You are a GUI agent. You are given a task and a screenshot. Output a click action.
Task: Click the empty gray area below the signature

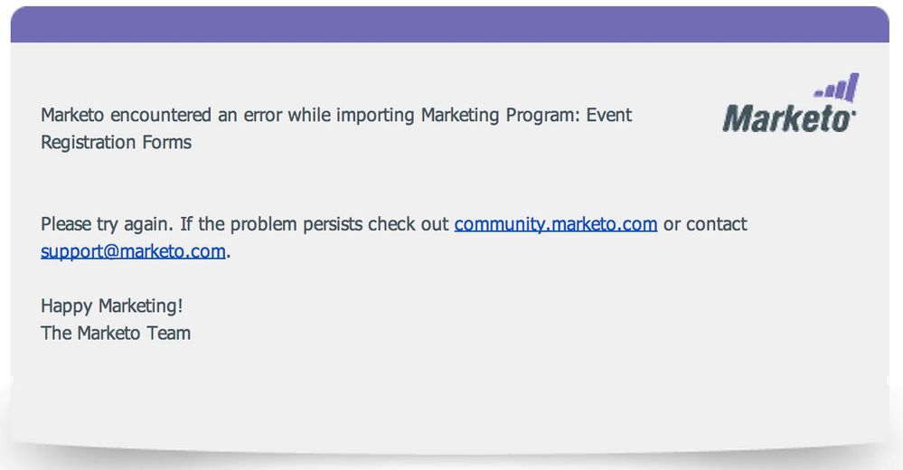point(449,398)
